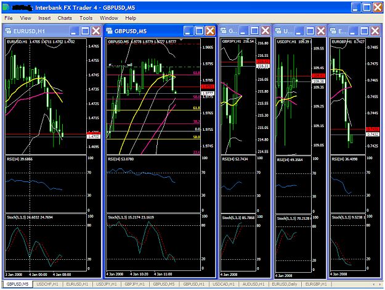Image resolution: width=385 pixels, height=290 pixels.
Task: Maximize the USDJPY chart window
Action: (x=310, y=31)
